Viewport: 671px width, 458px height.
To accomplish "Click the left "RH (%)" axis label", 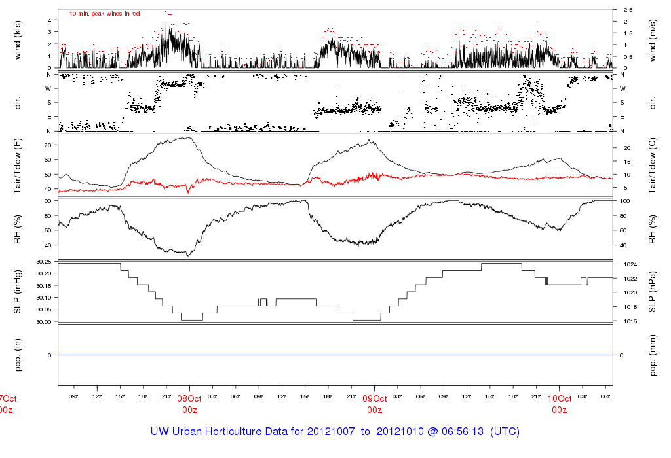I will [x=18, y=229].
